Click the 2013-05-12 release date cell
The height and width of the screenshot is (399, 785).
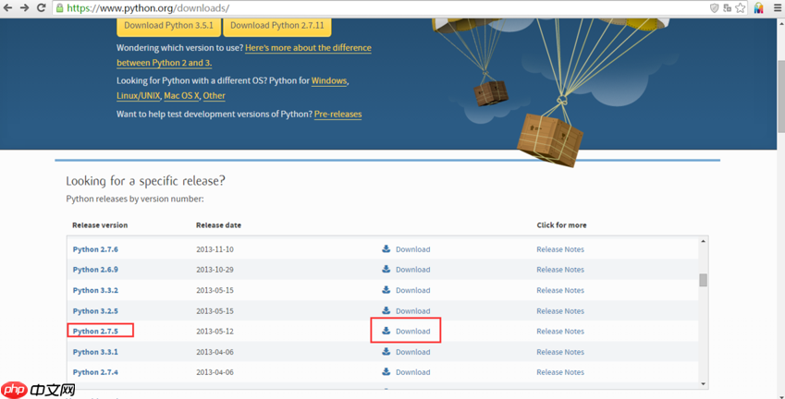(x=215, y=331)
